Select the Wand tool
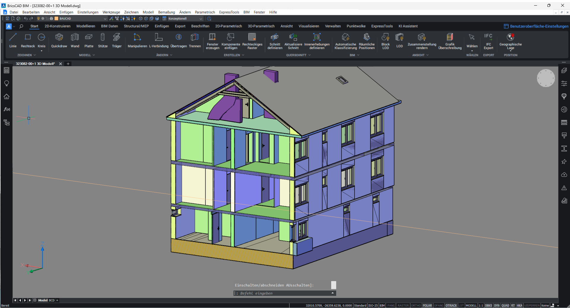The image size is (570, 308). [x=75, y=40]
